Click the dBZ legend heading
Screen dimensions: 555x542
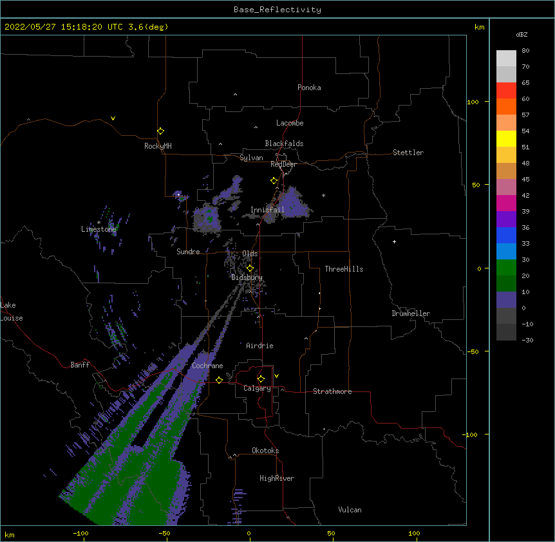click(522, 34)
